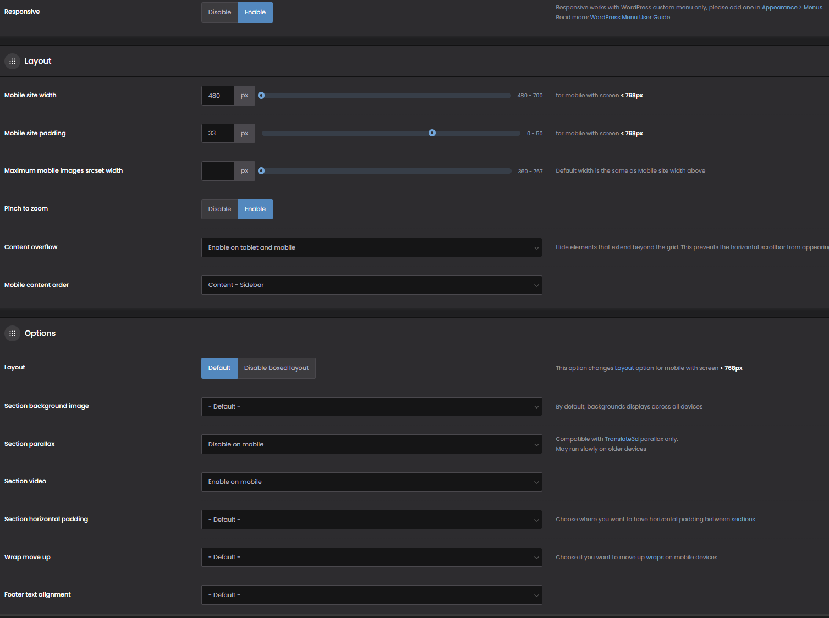Screen dimensions: 829x618
Task: Click the Mobile site padding input field
Action: [x=218, y=133]
